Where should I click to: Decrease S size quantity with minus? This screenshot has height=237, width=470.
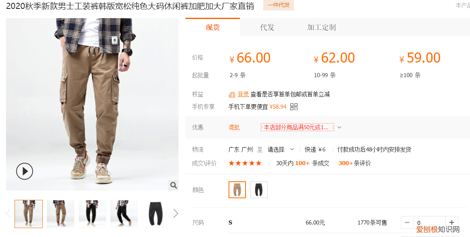click(x=407, y=222)
